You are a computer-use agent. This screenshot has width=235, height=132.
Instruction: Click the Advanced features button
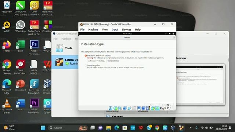(97, 61)
